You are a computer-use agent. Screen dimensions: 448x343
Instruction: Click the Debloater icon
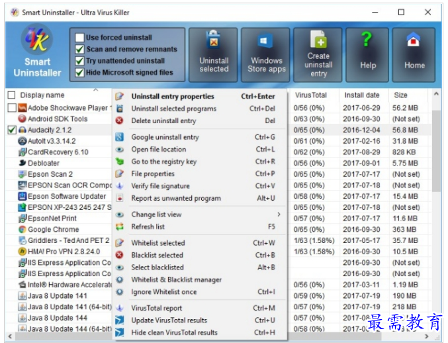[x=22, y=163]
